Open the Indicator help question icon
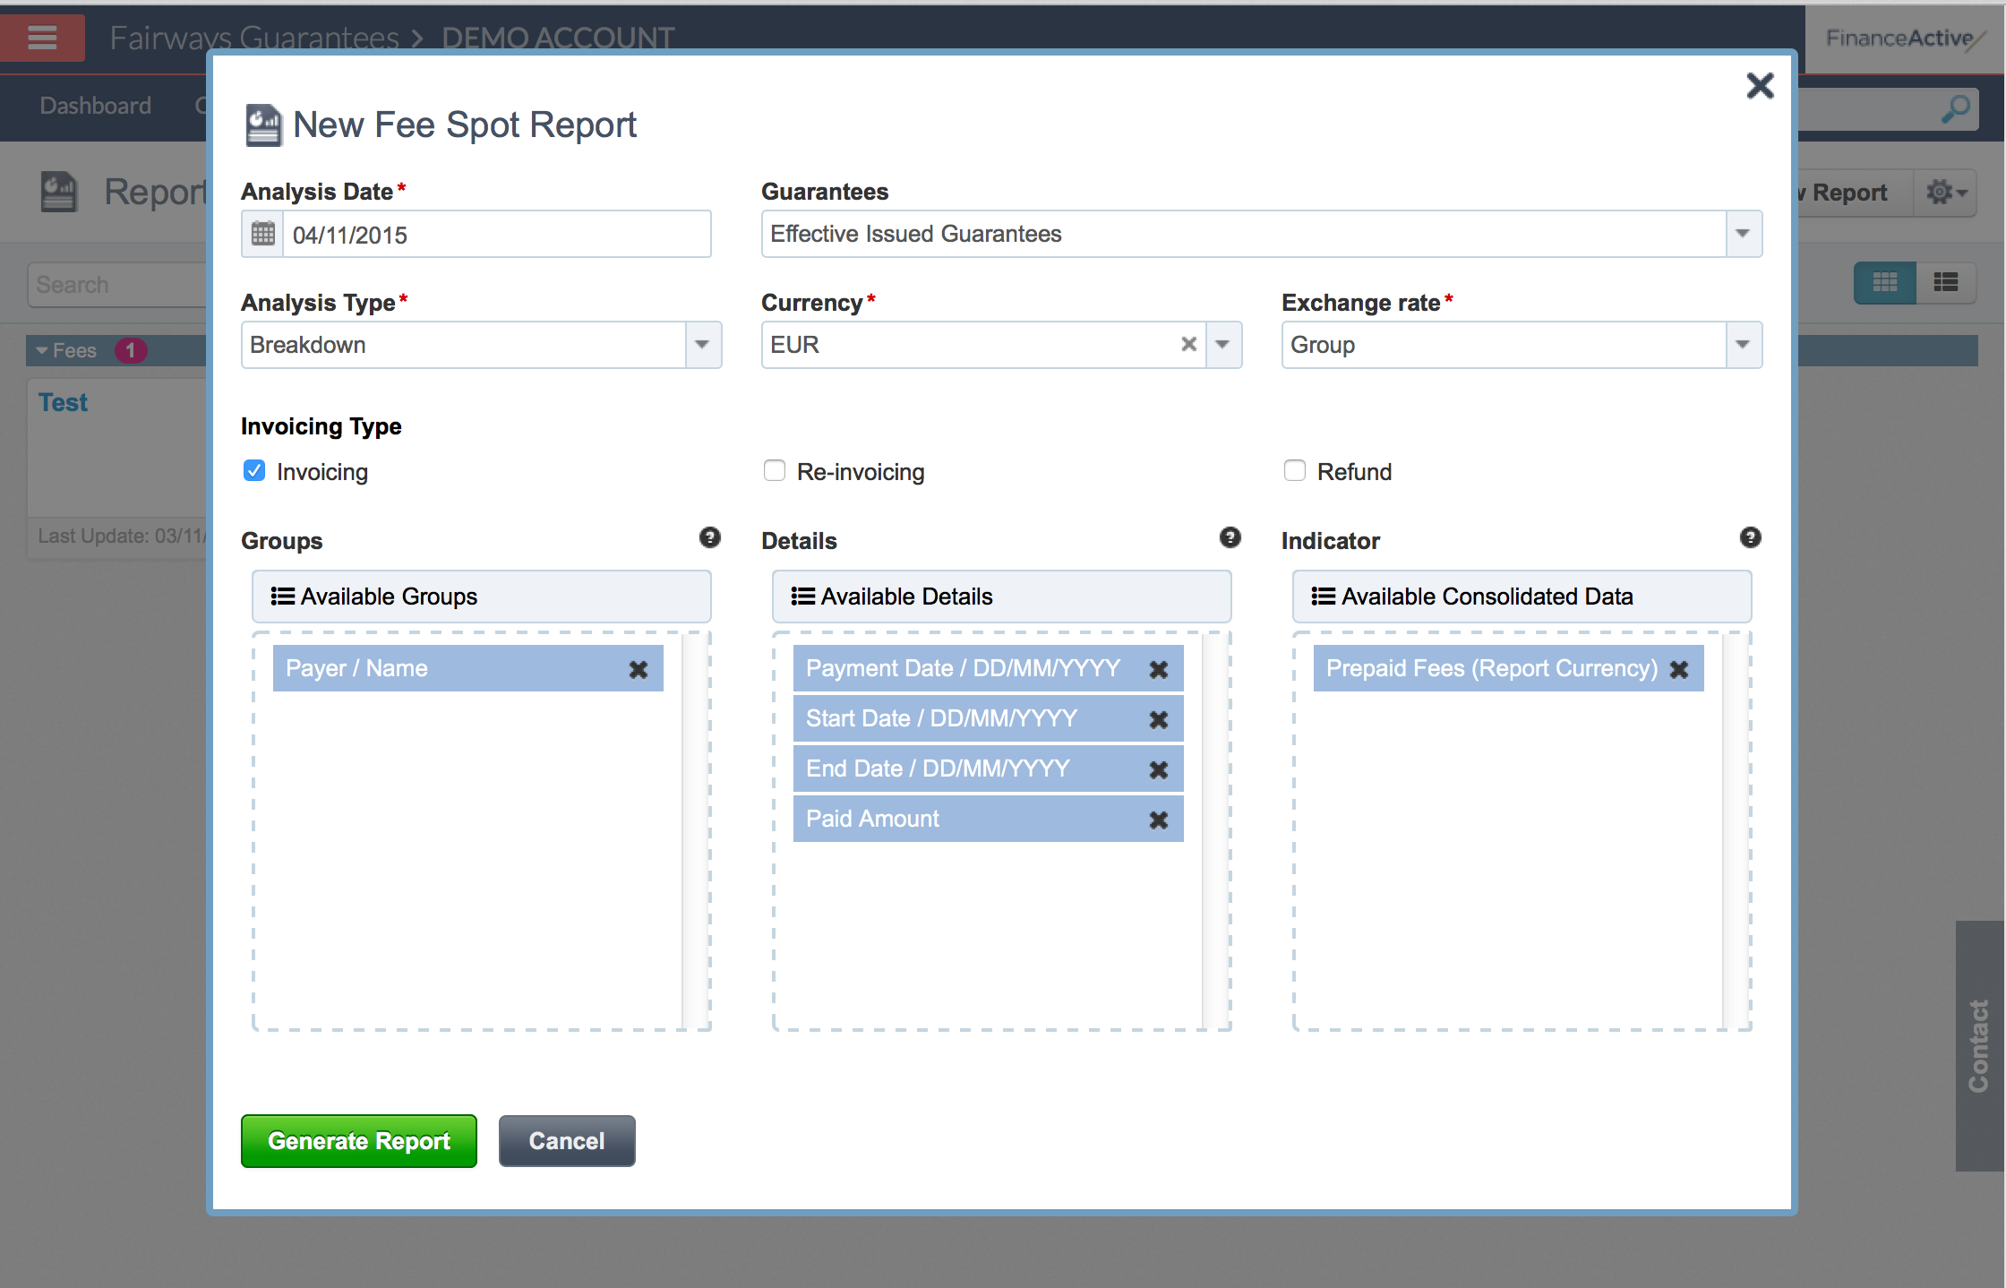 [x=1750, y=537]
